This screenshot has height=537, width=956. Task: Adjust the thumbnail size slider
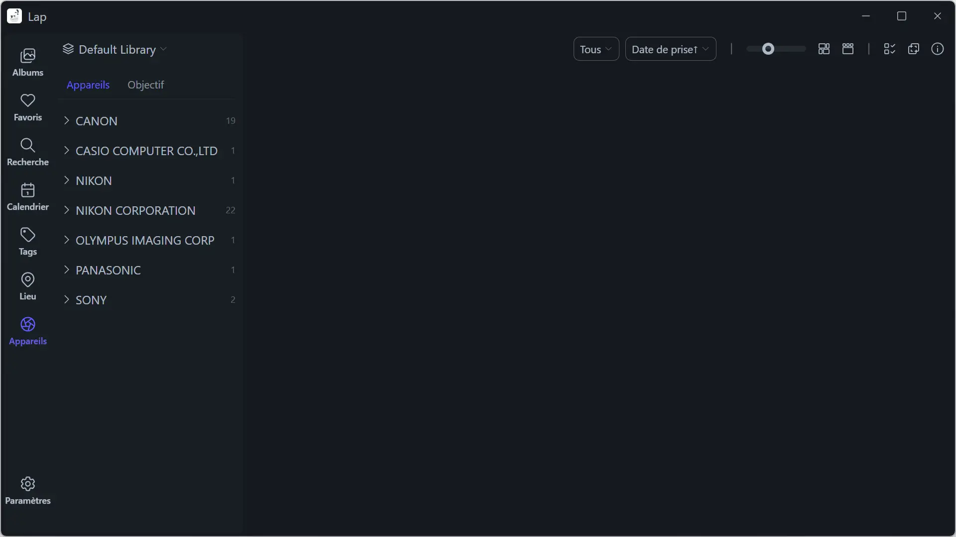[x=776, y=49]
